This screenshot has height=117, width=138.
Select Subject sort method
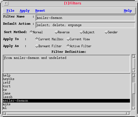pos(87,32)
